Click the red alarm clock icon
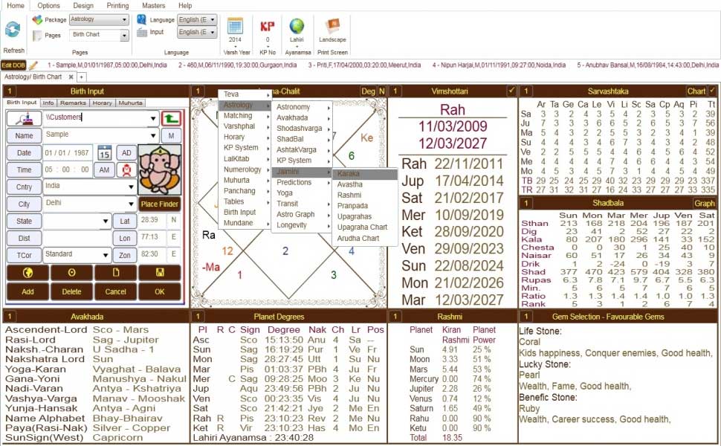Viewport: 721px width, 446px height. click(126, 170)
